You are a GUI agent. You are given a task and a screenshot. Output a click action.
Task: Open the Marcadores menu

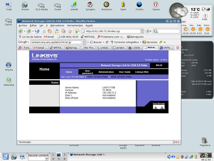57,25
